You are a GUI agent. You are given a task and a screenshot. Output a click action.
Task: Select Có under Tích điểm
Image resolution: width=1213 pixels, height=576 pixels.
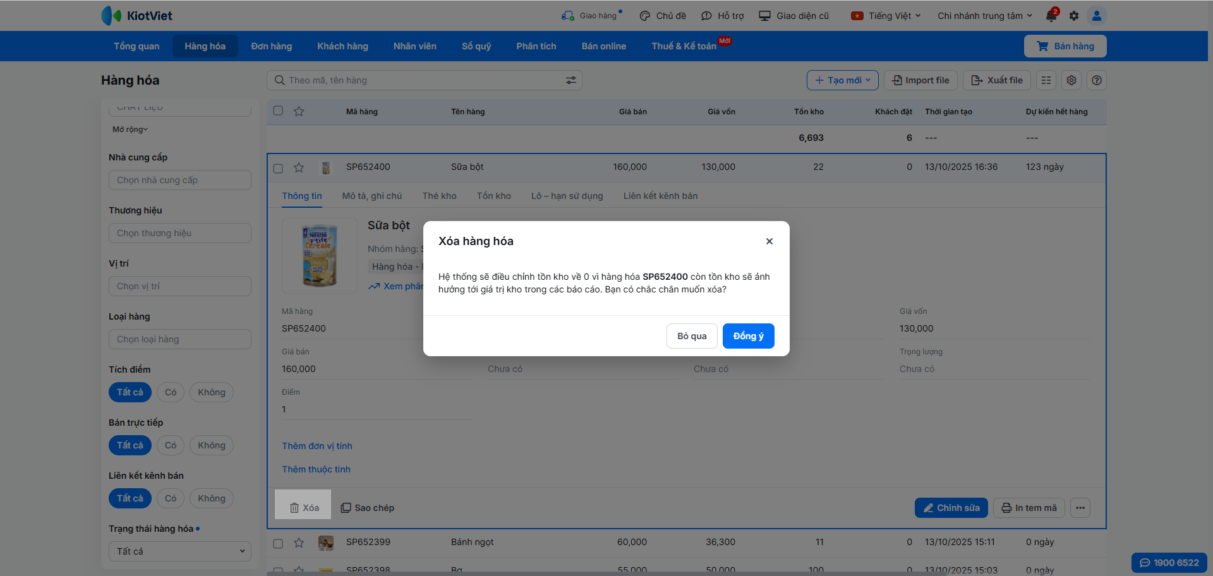pyautogui.click(x=171, y=392)
